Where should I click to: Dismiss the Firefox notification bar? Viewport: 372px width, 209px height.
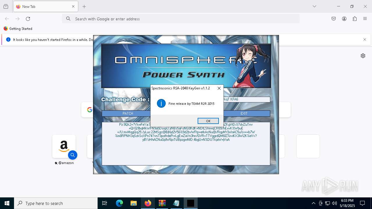365,39
